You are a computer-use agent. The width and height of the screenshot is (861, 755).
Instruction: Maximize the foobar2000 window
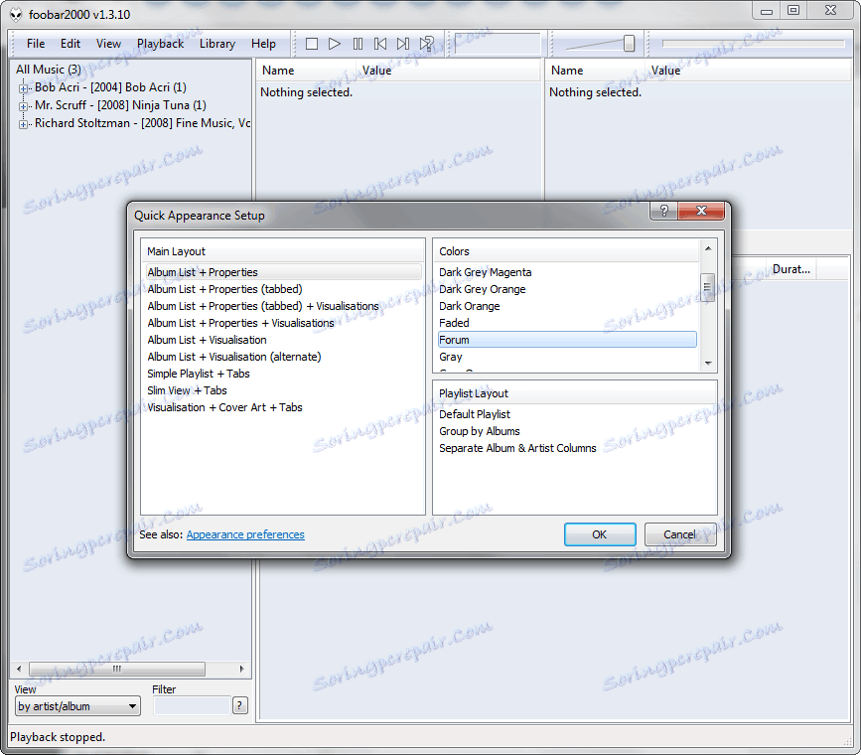793,11
